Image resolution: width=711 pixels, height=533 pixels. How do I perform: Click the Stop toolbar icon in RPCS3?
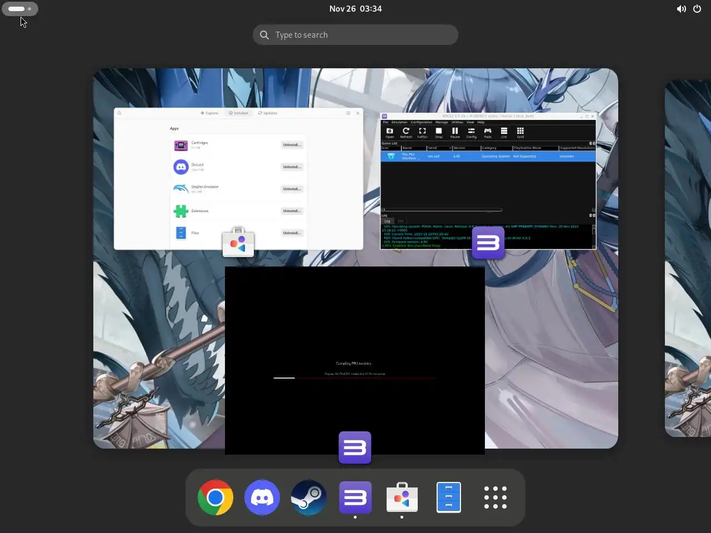[x=439, y=133]
